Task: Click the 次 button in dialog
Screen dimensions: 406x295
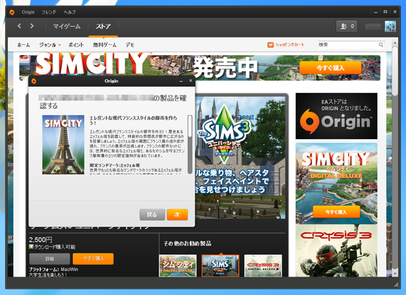Action: tap(177, 215)
